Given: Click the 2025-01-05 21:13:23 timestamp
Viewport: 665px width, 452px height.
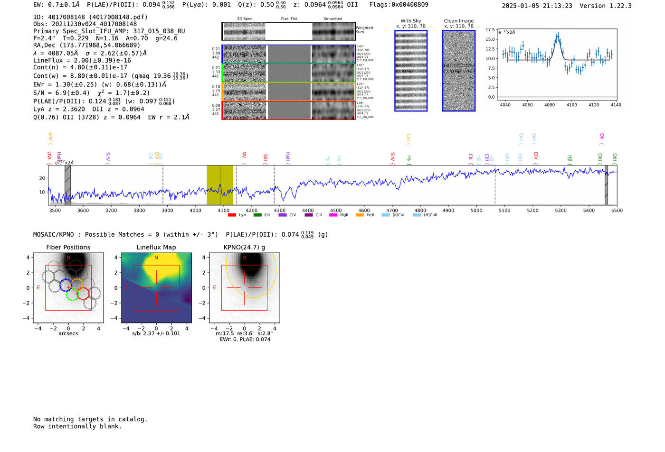Looking at the screenshot, I should point(537,6).
